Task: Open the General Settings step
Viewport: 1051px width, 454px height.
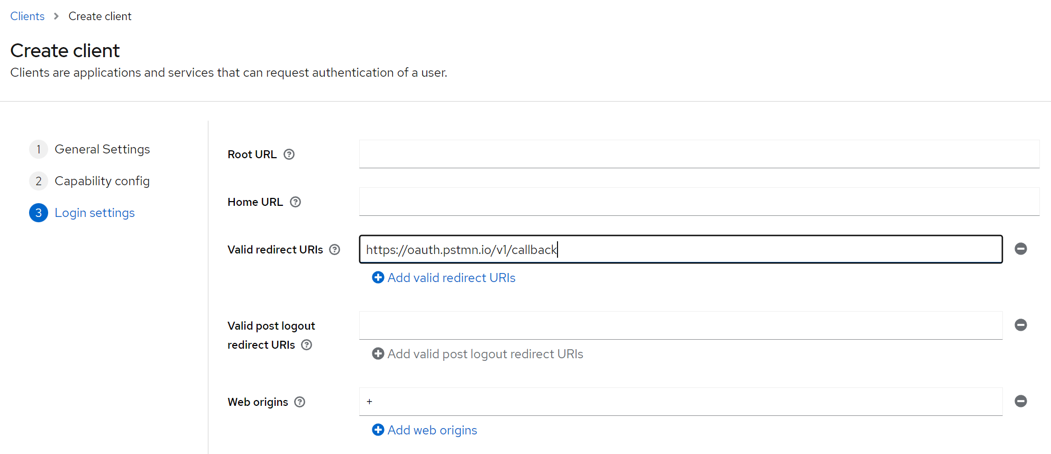Action: [x=90, y=149]
